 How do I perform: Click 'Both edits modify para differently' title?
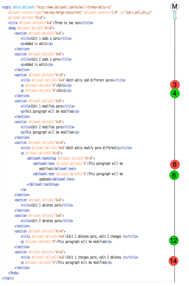click(93, 148)
